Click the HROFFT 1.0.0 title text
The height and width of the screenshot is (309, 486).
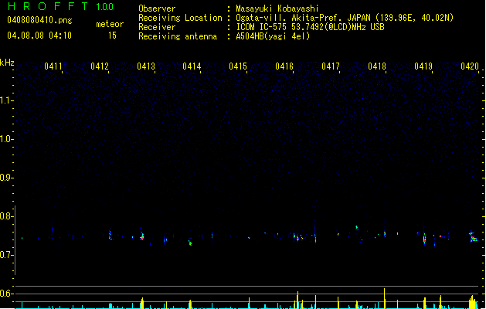60,6
